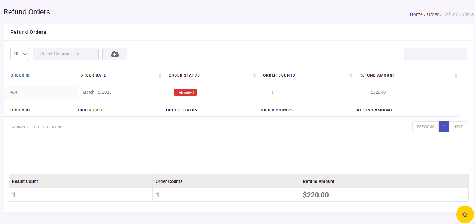Open the $220.00 refund amount link

pos(378,92)
